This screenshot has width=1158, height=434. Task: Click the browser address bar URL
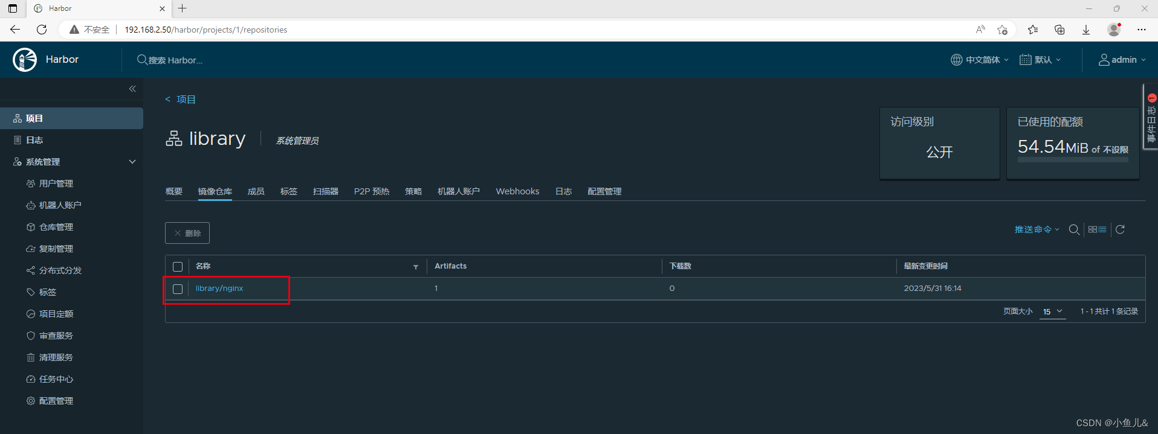(x=206, y=30)
